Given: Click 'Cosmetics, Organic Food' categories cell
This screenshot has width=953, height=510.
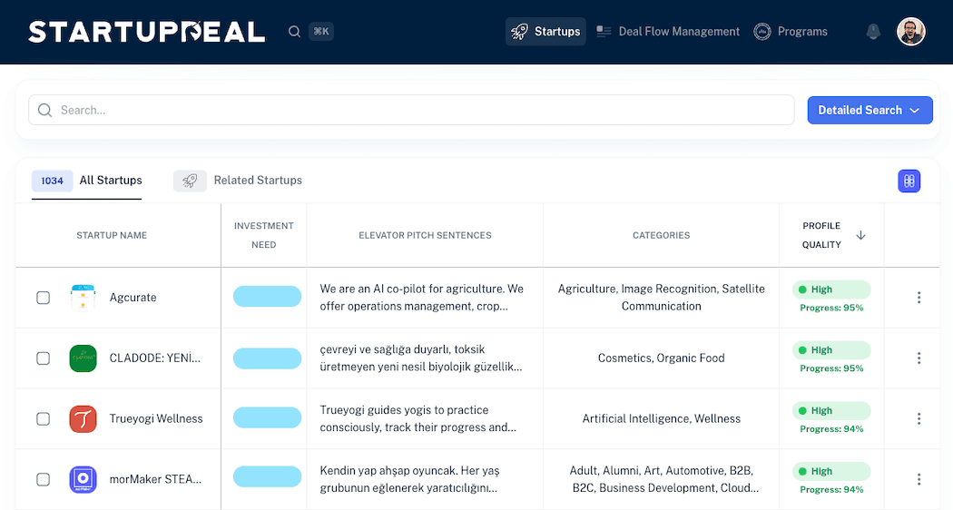Looking at the screenshot, I should click(662, 358).
